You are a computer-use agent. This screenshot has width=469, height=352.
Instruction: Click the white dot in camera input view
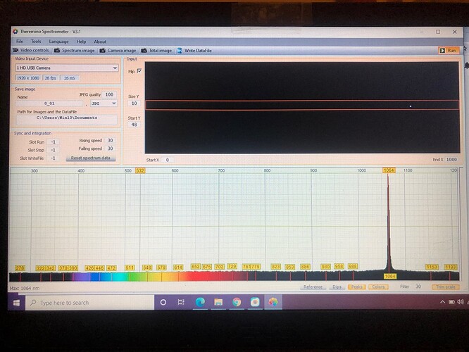pyautogui.click(x=411, y=106)
